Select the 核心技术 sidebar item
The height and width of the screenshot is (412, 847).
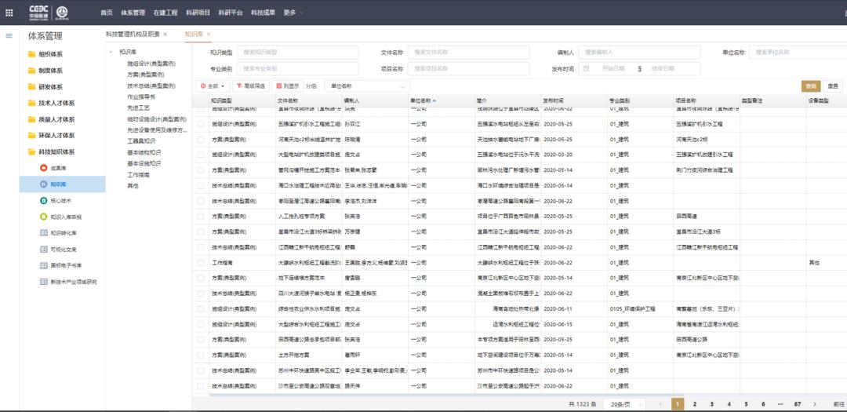tap(60, 200)
